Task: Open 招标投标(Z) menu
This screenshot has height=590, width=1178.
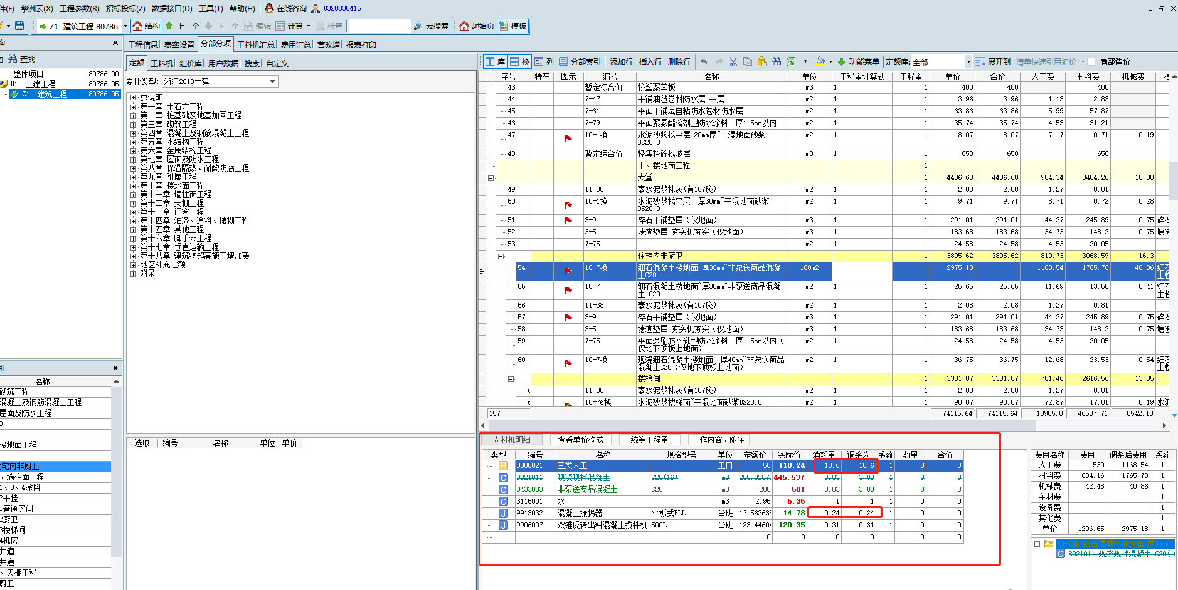Action: click(x=125, y=8)
